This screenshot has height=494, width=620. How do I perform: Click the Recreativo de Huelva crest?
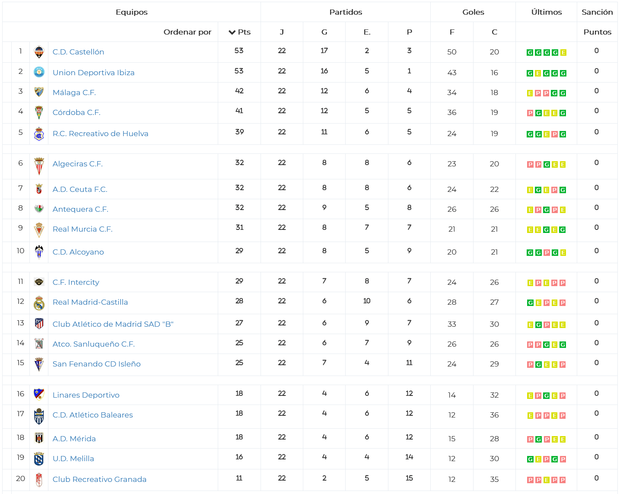point(39,134)
